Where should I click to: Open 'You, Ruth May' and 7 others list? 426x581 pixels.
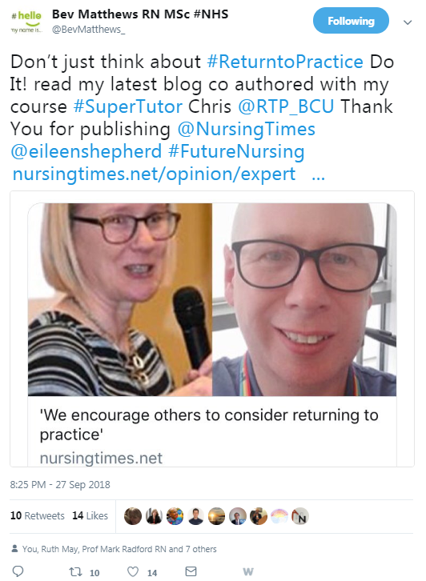(x=119, y=549)
